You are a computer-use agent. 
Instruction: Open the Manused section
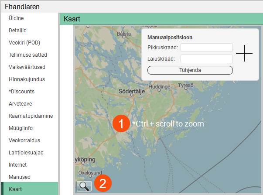[19, 177]
